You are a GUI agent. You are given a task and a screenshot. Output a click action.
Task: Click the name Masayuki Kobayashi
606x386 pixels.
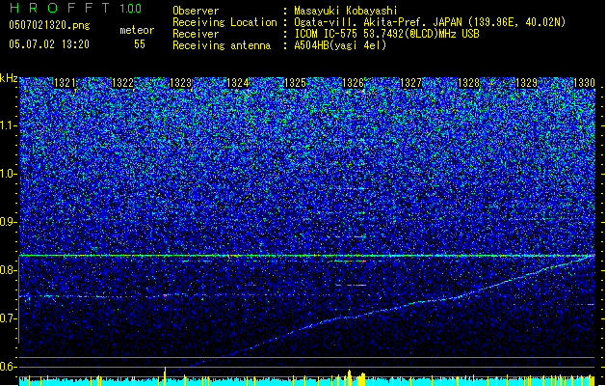(x=346, y=11)
